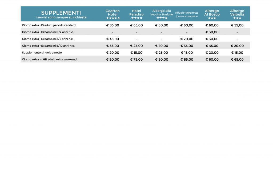
Task: Click the € 55,00 Valbella standard price
Action: 237,25
